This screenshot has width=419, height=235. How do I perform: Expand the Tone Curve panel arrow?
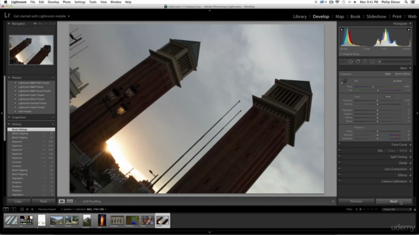(410, 145)
